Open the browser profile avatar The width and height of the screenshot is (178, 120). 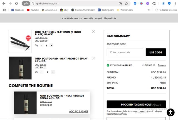pyautogui.click(x=163, y=4)
